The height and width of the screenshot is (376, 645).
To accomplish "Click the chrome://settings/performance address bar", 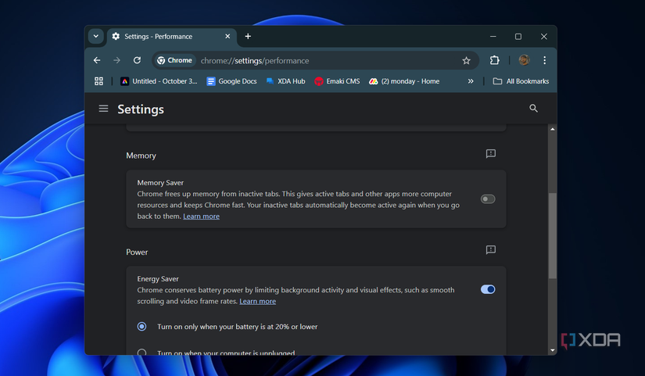I will click(x=316, y=60).
